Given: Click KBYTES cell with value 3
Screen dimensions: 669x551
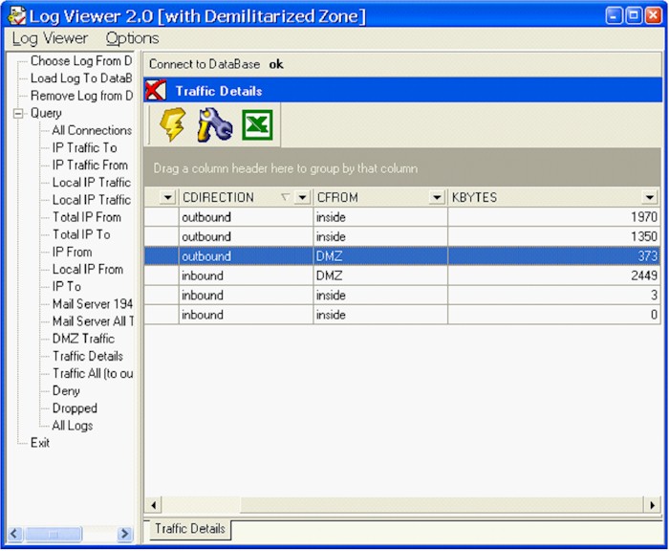Looking at the screenshot, I should 553,296.
